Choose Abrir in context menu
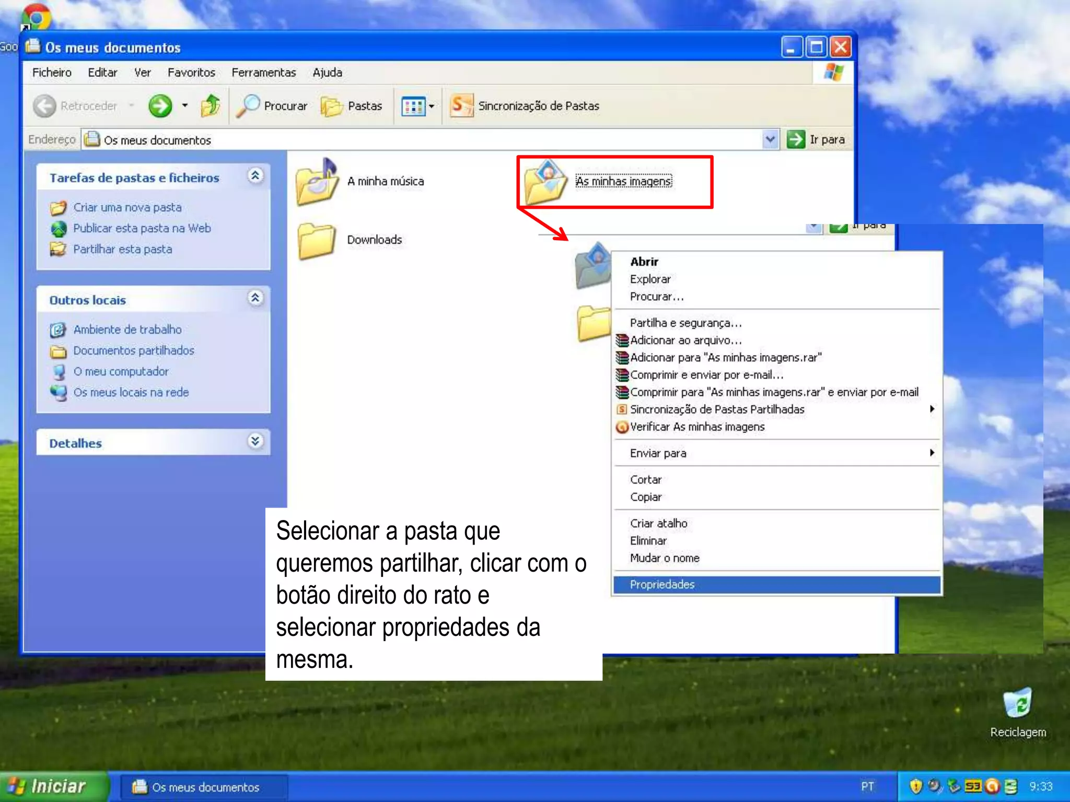 point(776,262)
